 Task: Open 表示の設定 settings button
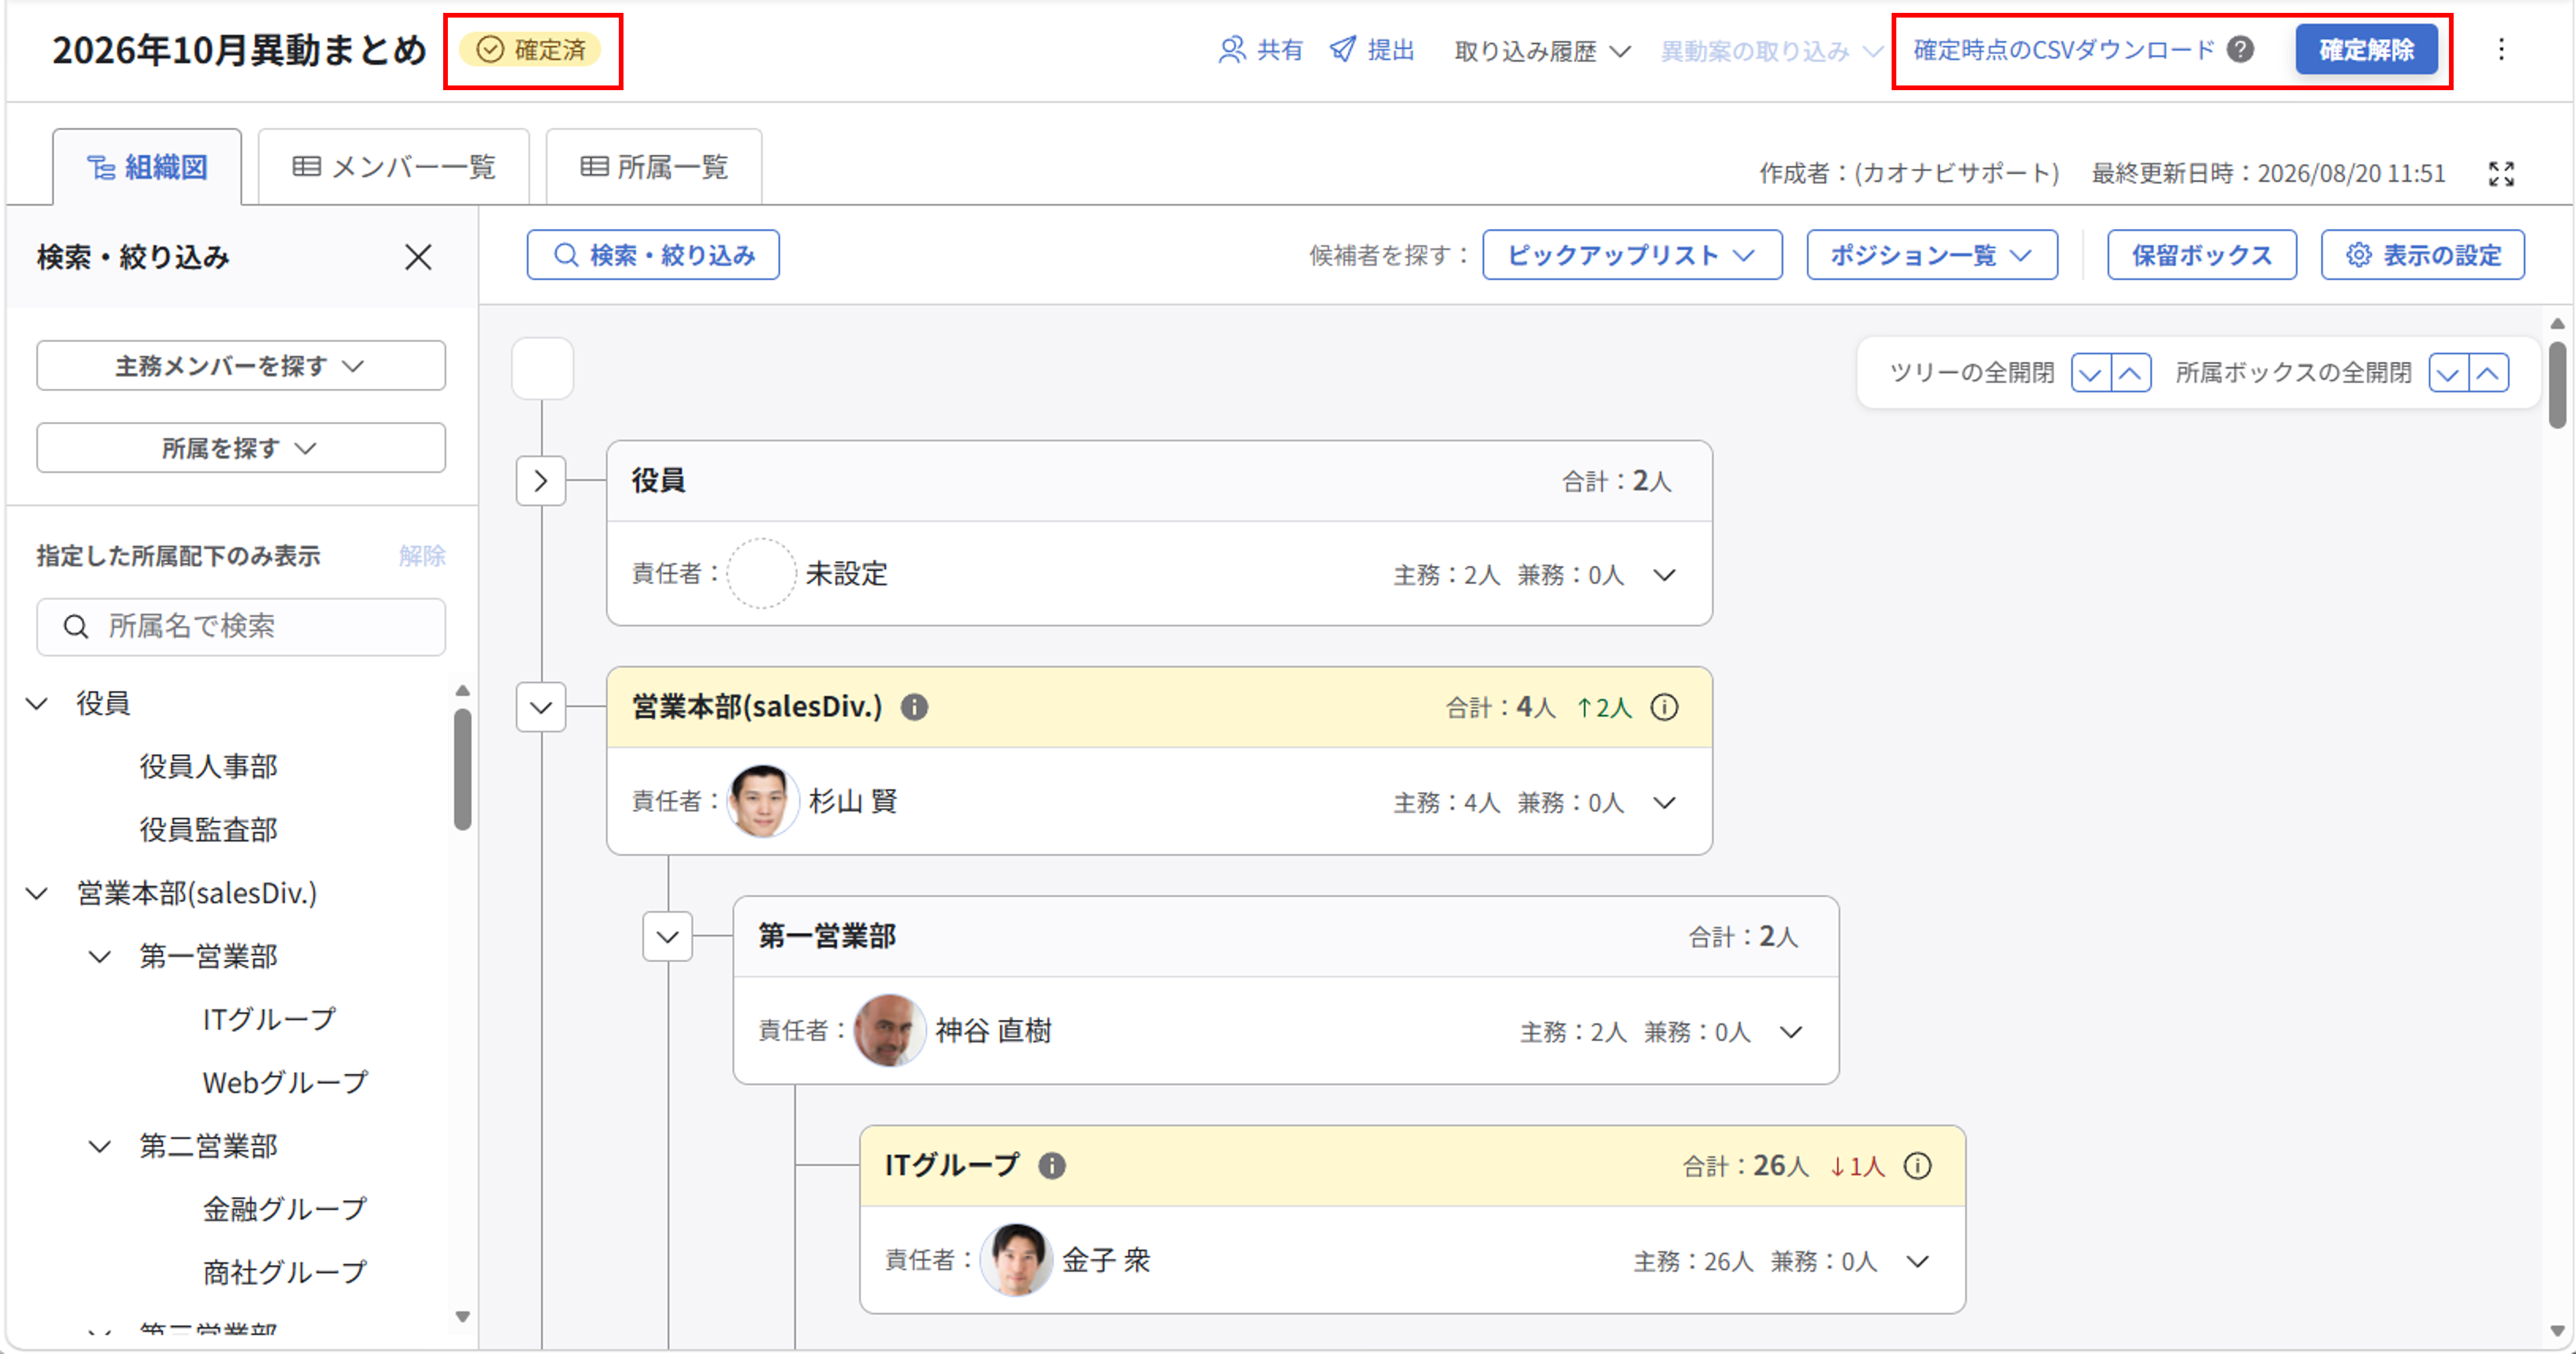(2422, 255)
